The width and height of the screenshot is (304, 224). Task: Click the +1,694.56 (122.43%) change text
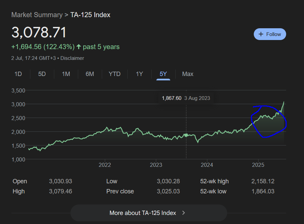[x=43, y=47]
